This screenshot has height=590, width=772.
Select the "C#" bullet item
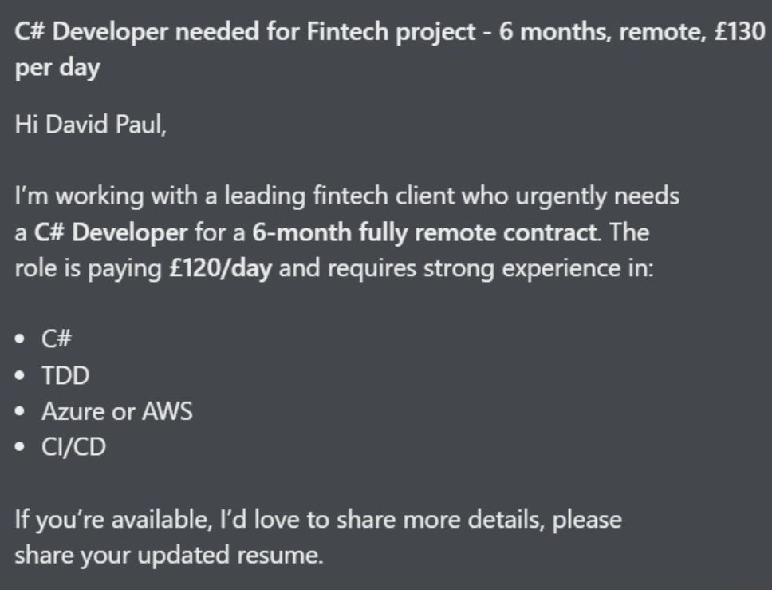57,339
